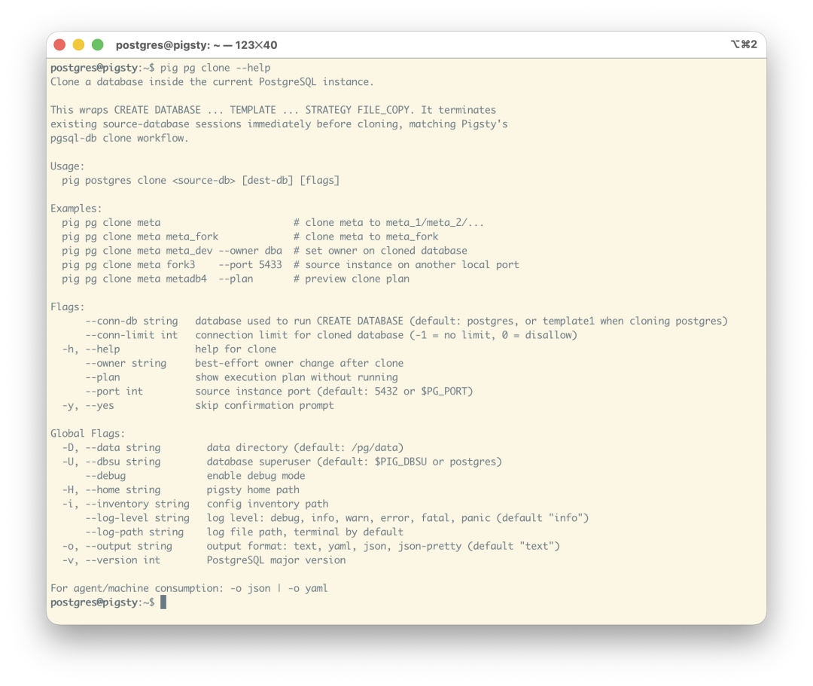
Task: Click "pig postgres clone <source-db> [dest-db] [flags]"
Action: [x=201, y=181]
